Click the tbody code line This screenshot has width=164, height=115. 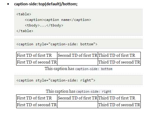(x=44, y=25)
